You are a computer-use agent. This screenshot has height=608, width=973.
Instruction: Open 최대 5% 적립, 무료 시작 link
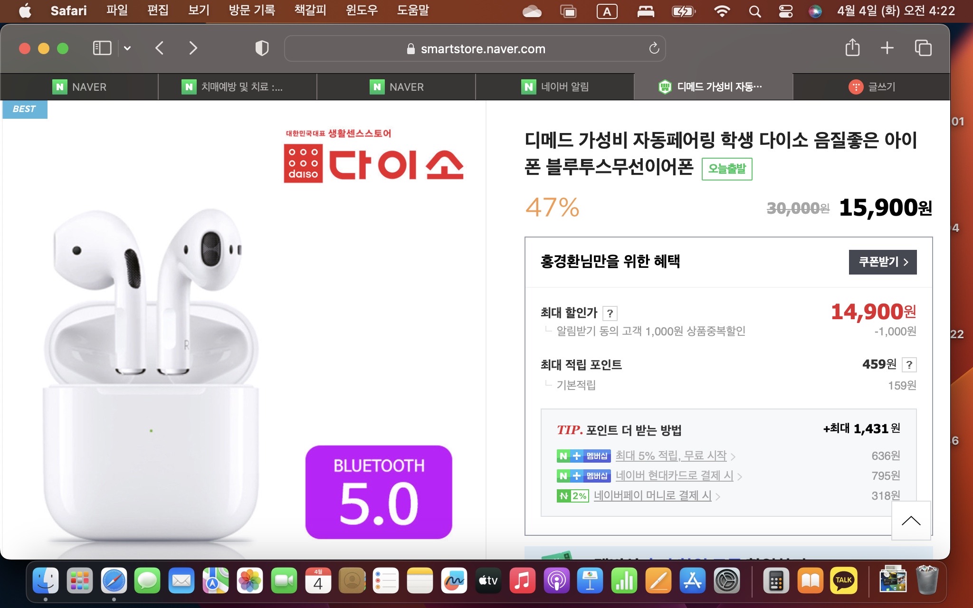(671, 456)
